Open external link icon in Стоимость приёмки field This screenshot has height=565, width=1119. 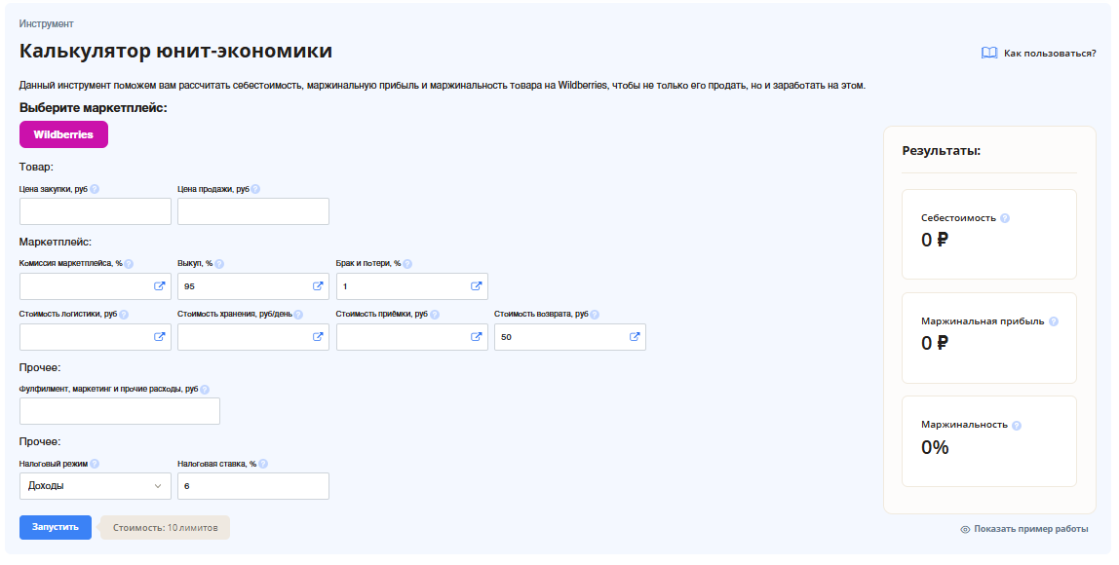tap(477, 337)
